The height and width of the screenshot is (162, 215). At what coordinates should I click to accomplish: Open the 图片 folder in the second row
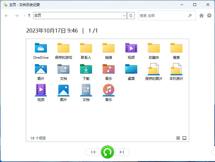(x=41, y=72)
